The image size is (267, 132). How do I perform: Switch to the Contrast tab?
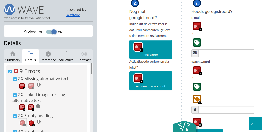[84, 57]
